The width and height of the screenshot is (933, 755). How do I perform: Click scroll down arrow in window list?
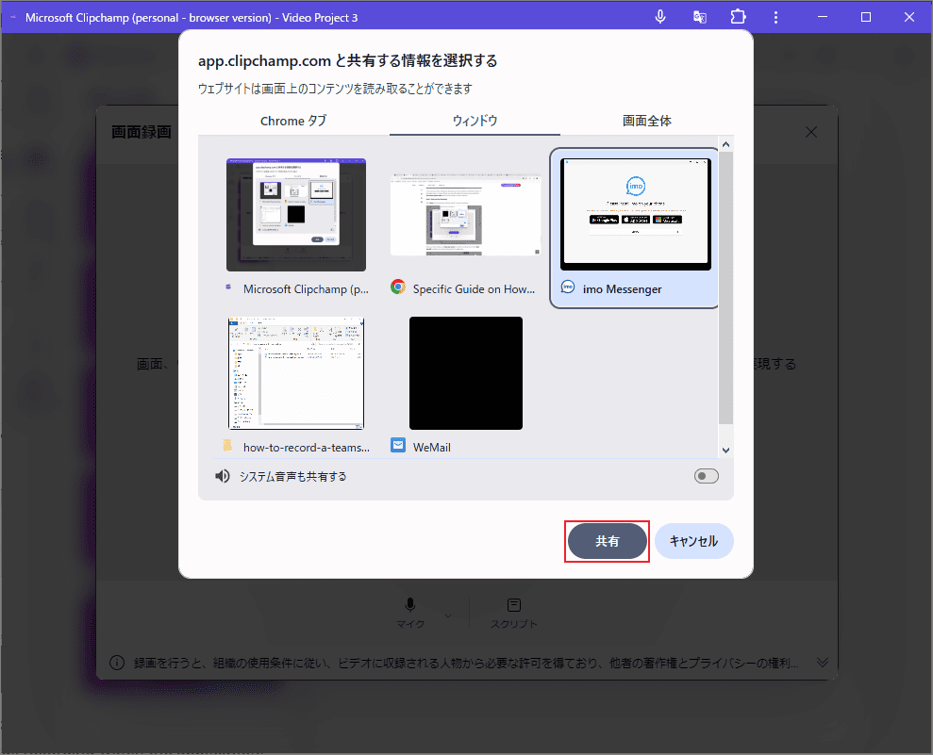[726, 451]
